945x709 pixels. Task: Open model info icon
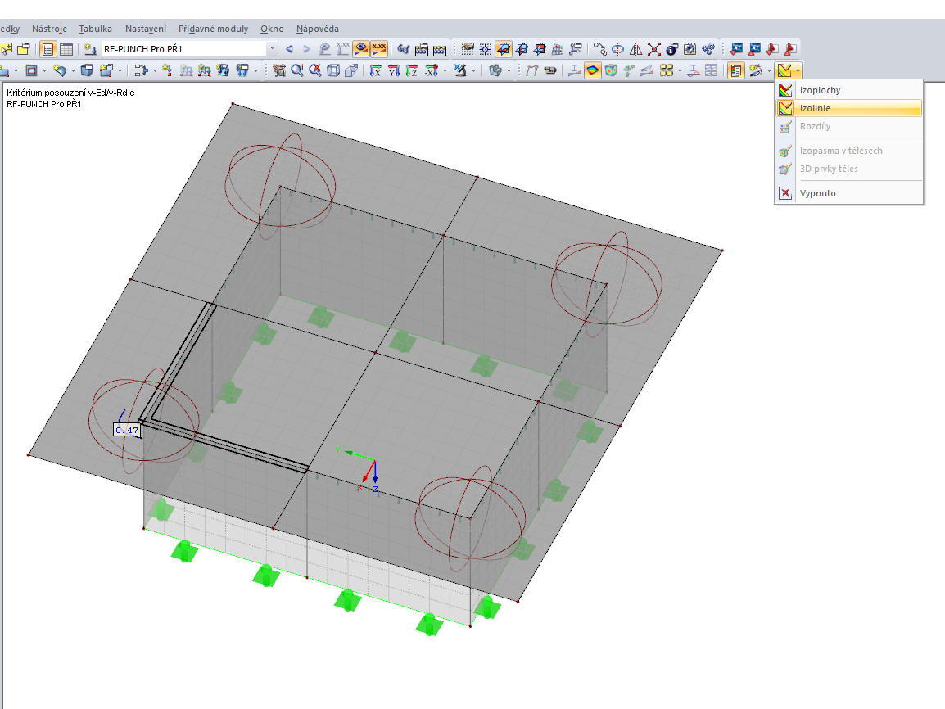click(672, 49)
